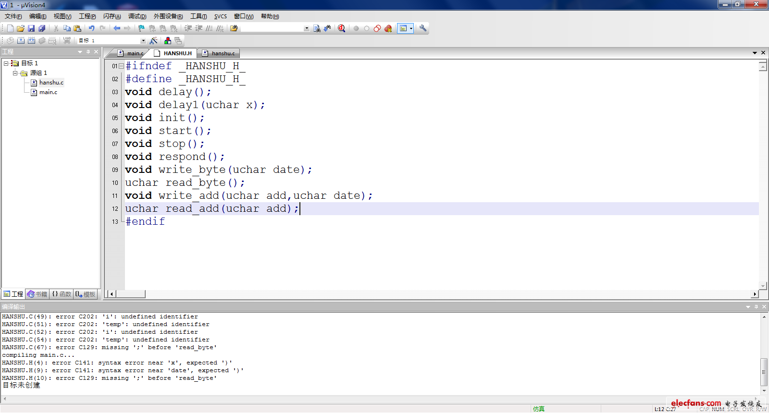Image resolution: width=769 pixels, height=413 pixels.
Task: Click the editor vertical scrollbar down arrow
Action: [763, 286]
